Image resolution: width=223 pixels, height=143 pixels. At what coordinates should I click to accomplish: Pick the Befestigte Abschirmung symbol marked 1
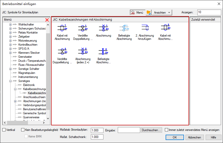[124, 28]
